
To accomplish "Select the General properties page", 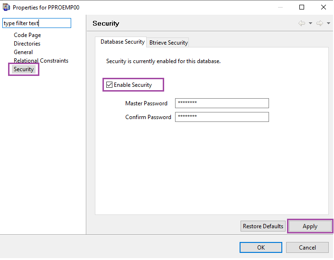I will click(x=23, y=52).
